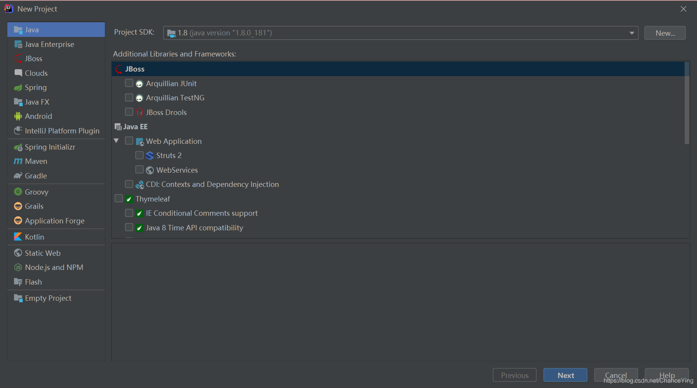Image resolution: width=697 pixels, height=388 pixels.
Task: Click the Kotlin icon
Action: pos(18,236)
